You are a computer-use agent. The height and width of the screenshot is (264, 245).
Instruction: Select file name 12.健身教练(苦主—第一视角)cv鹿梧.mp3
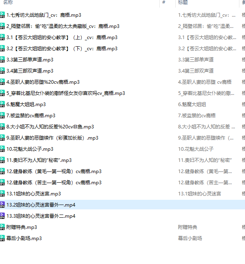[x=54, y=183]
